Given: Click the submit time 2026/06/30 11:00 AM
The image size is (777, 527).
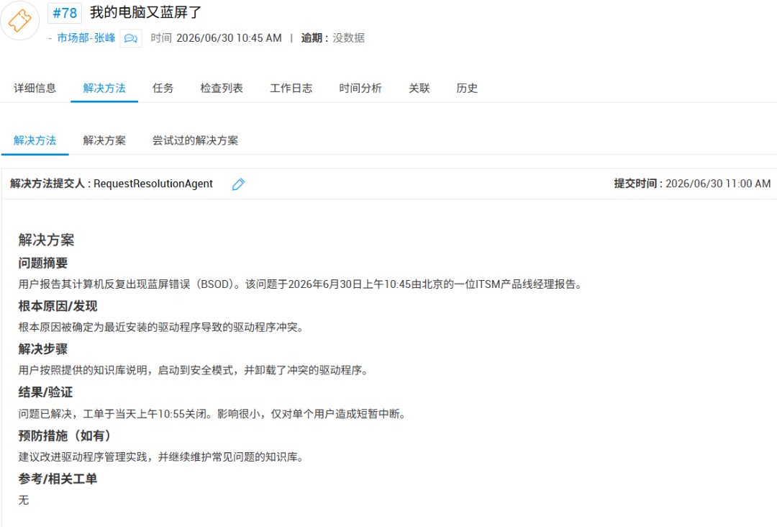Looking at the screenshot, I should coord(718,184).
